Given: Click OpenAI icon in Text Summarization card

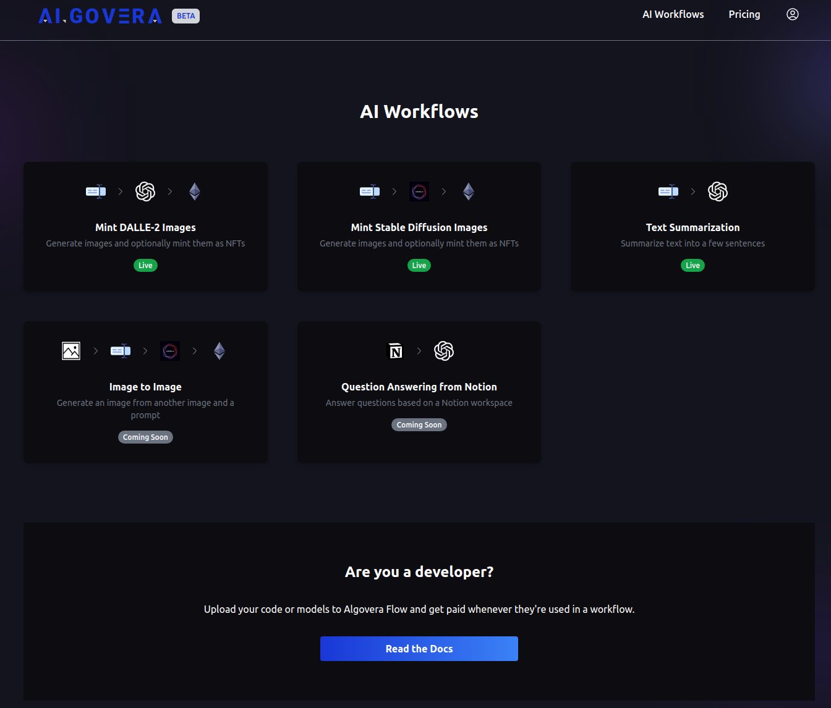Looking at the screenshot, I should [718, 192].
